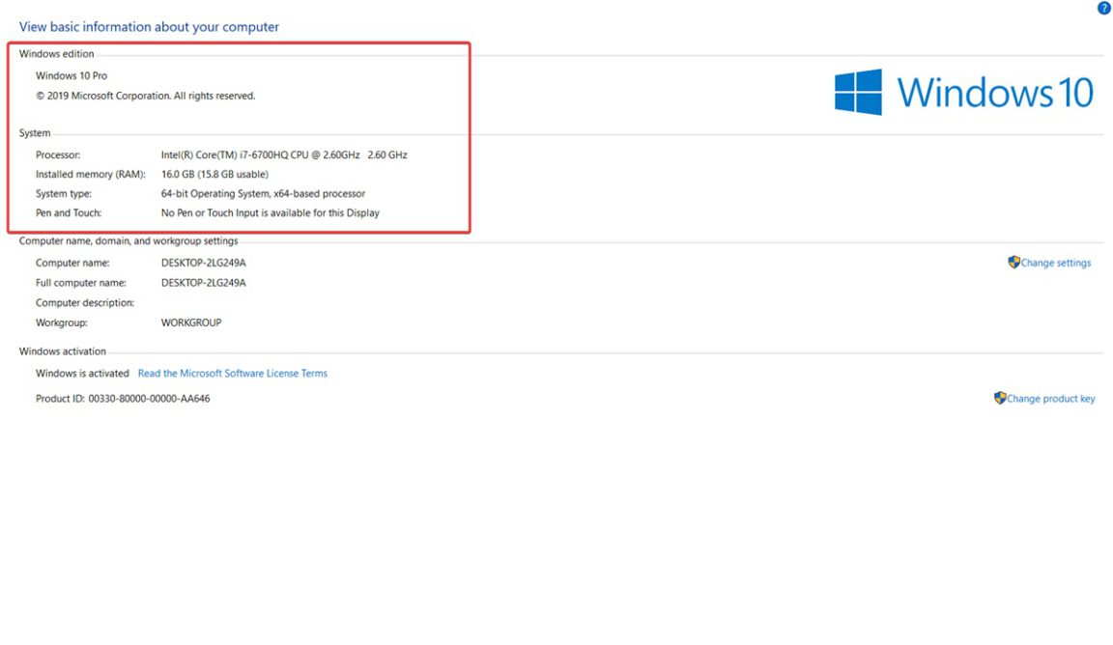
Task: Open the Change settings link
Action: click(x=1056, y=263)
